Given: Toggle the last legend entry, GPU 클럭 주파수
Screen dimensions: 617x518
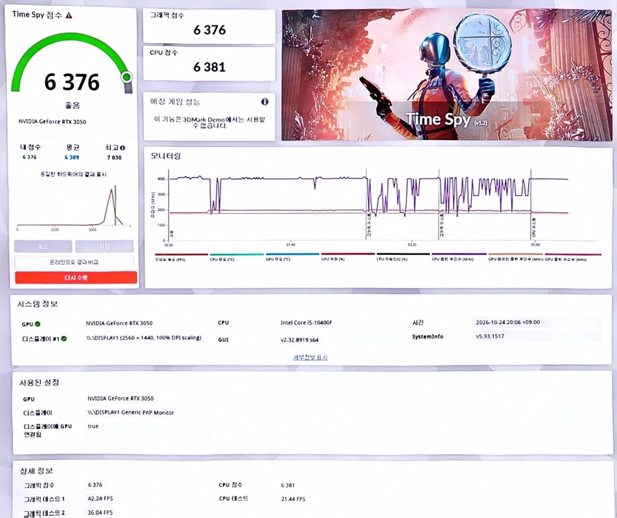Looking at the screenshot, I should pyautogui.click(x=573, y=257).
